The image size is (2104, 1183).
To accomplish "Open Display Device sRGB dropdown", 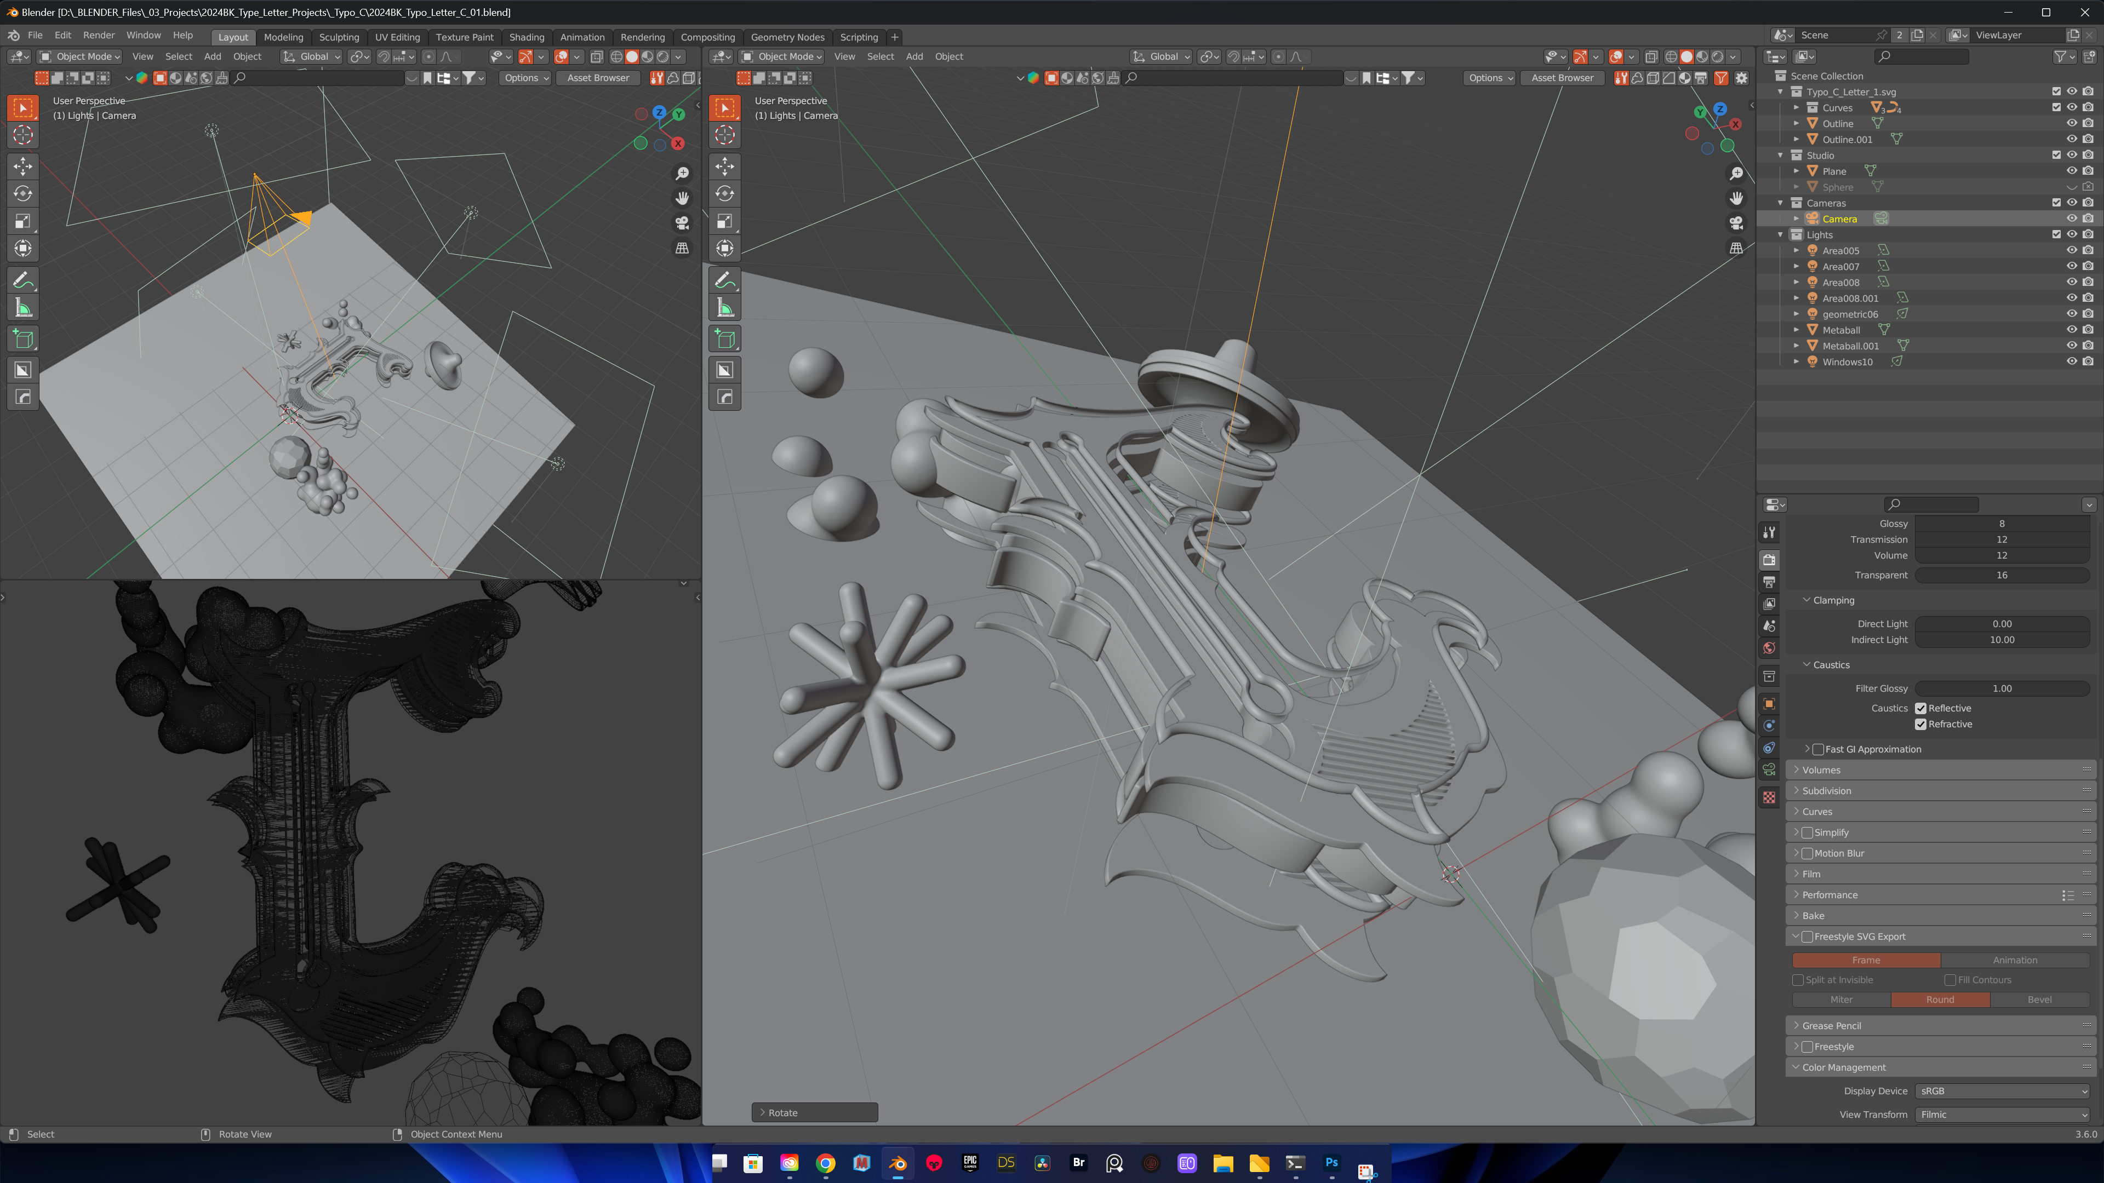I will [x=2003, y=1091].
